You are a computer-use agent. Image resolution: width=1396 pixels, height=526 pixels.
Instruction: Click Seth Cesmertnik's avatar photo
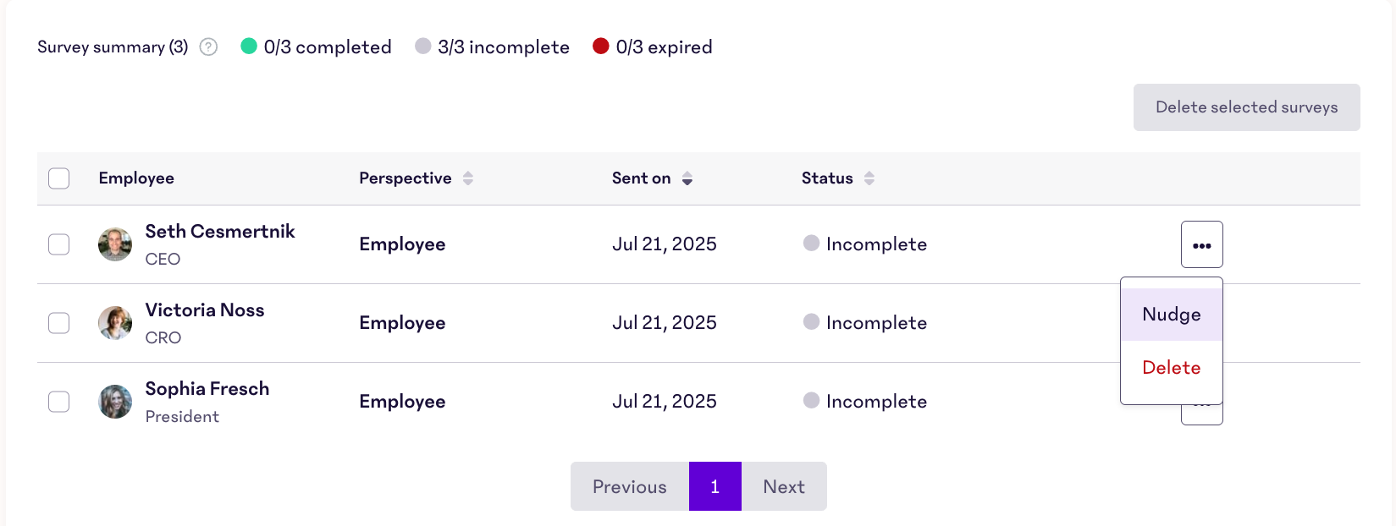[x=115, y=244]
